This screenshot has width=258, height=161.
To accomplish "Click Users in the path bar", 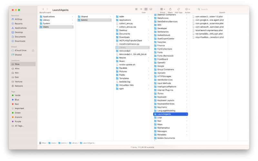I will click(52, 143).
